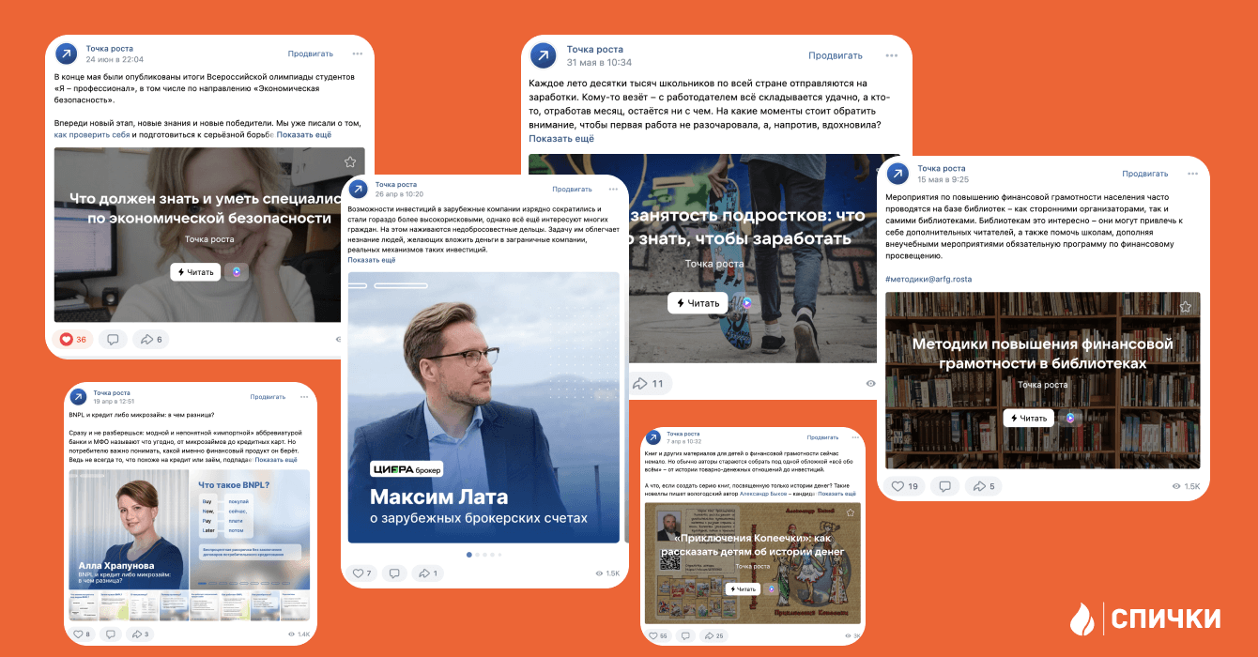Bookmark the Приключения Копеечки article star

click(x=851, y=512)
